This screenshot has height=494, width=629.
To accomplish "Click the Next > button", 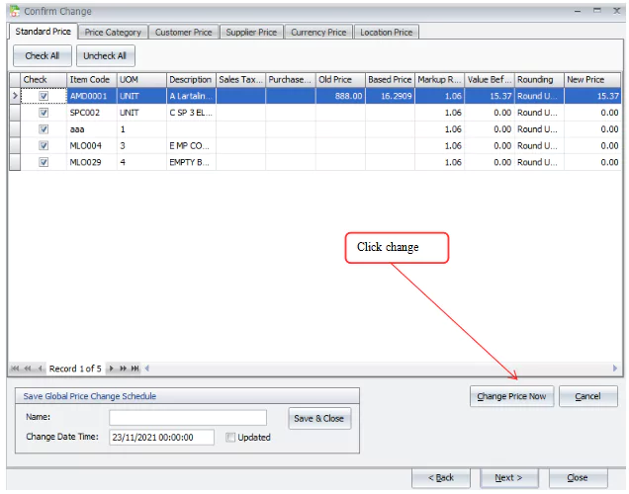I will coord(508,477).
